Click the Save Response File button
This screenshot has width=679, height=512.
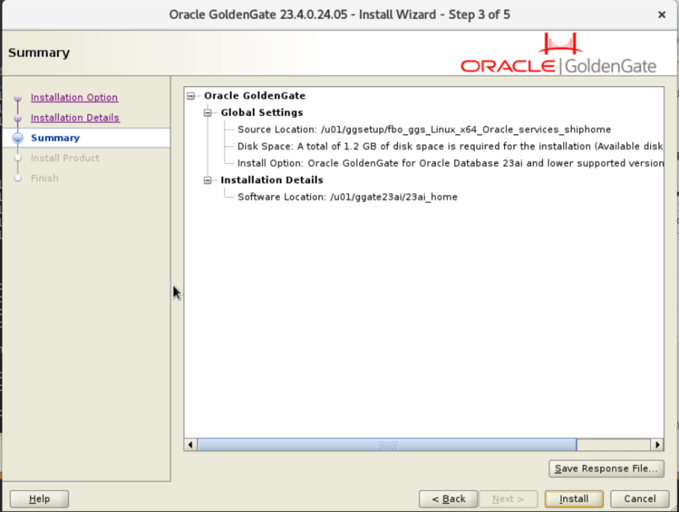pyautogui.click(x=606, y=468)
